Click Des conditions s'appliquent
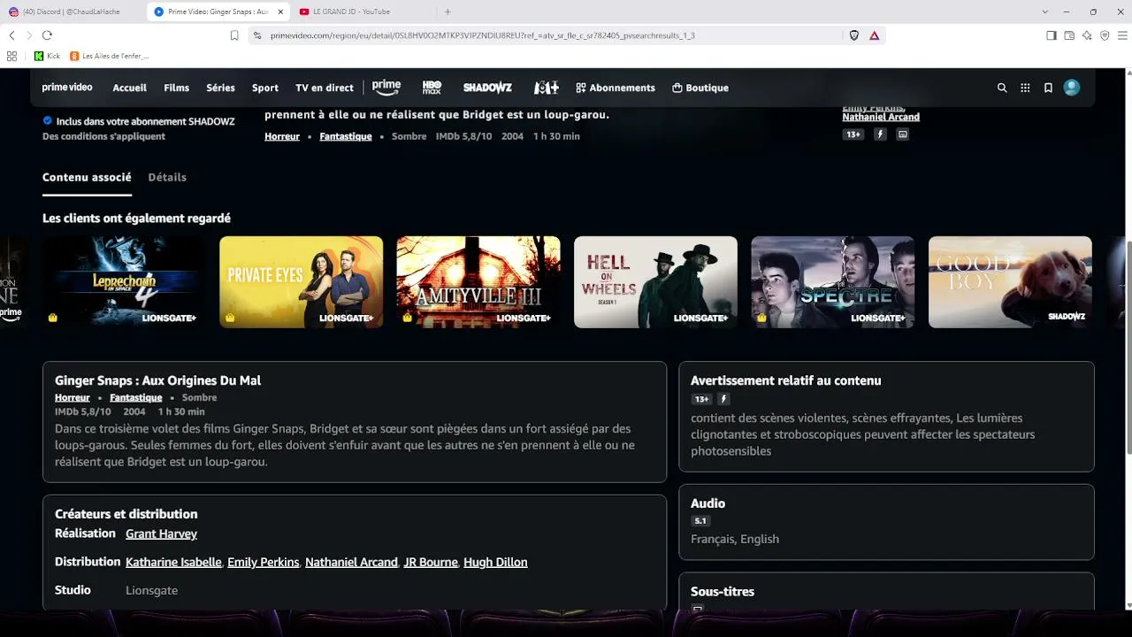This screenshot has width=1132, height=637. point(103,136)
